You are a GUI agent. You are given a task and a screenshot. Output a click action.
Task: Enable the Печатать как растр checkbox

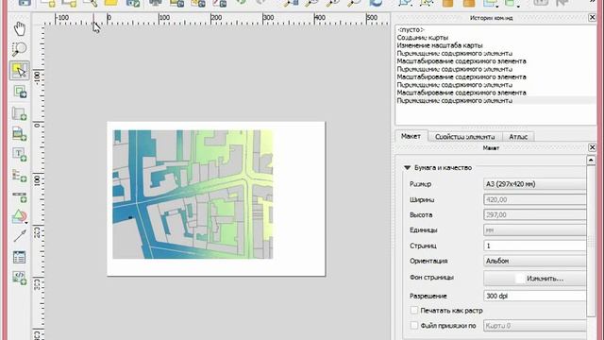[414, 311]
